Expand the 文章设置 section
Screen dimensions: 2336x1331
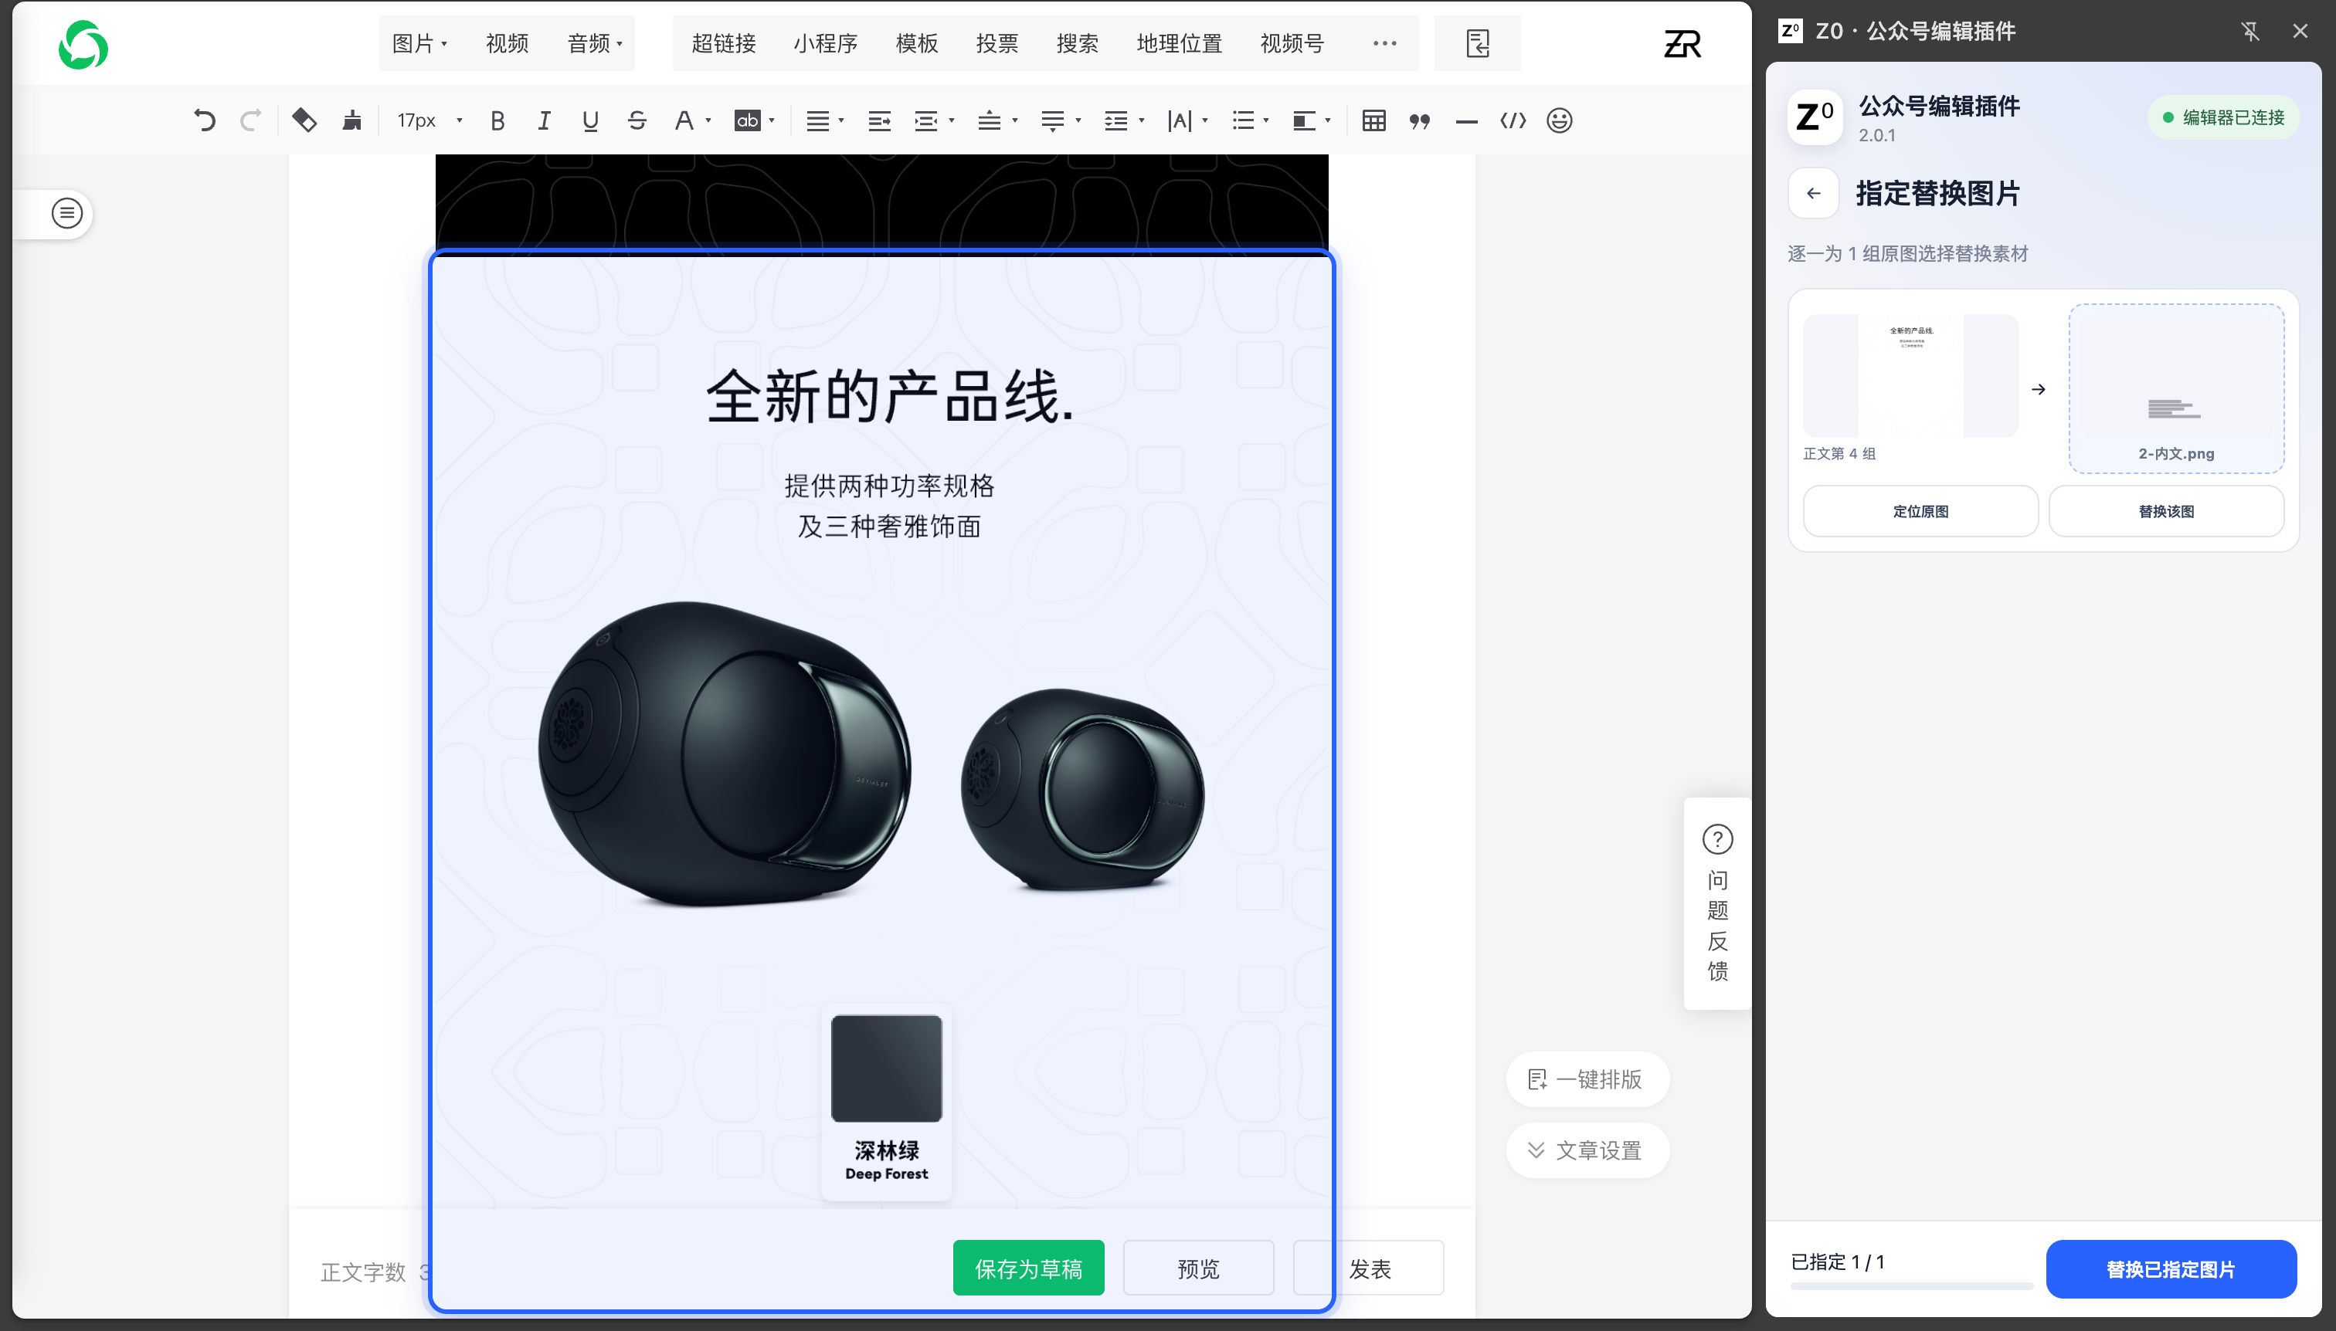tap(1587, 1151)
